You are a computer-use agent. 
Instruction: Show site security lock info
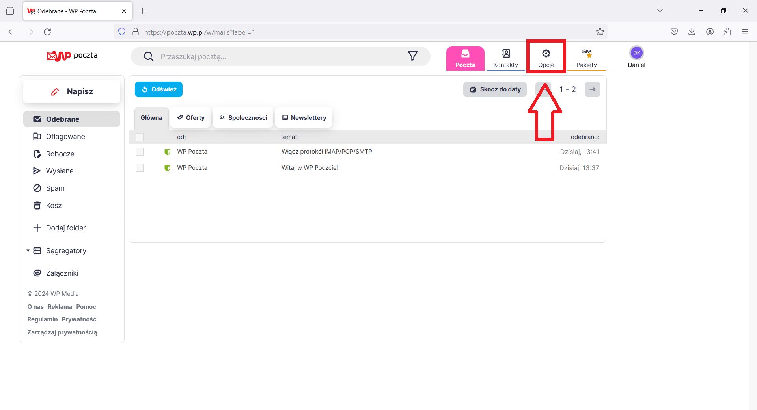[136, 32]
